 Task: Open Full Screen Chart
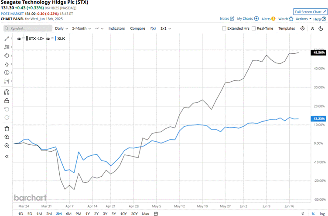point(310,12)
